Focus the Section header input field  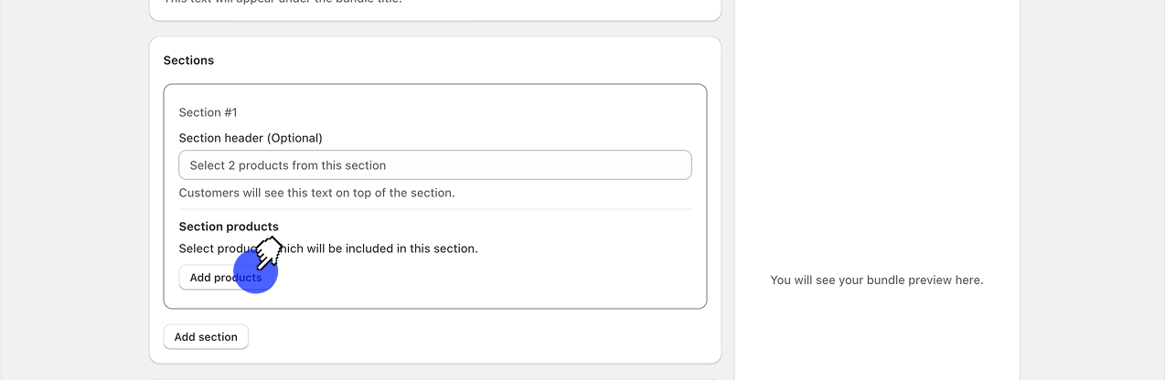pos(434,165)
